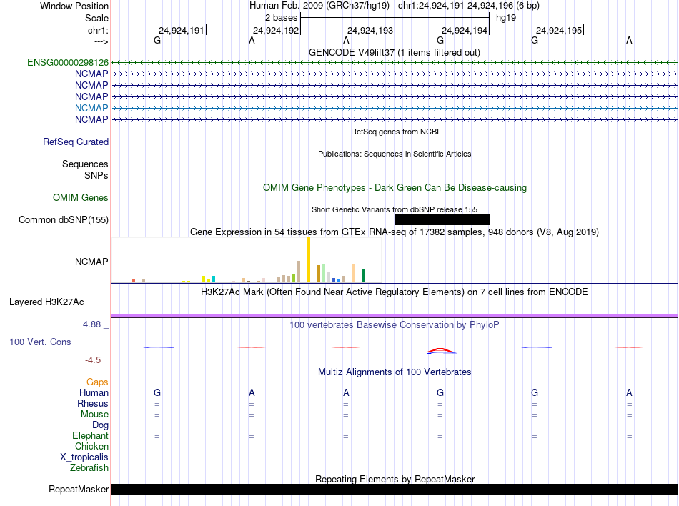Click the Human Feb. 2009 (GRCh37/hg19) assembly text

point(319,6)
